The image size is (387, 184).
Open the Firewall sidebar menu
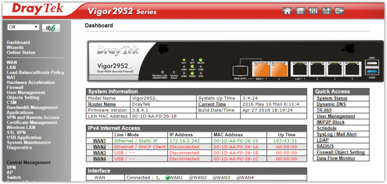tap(15, 87)
